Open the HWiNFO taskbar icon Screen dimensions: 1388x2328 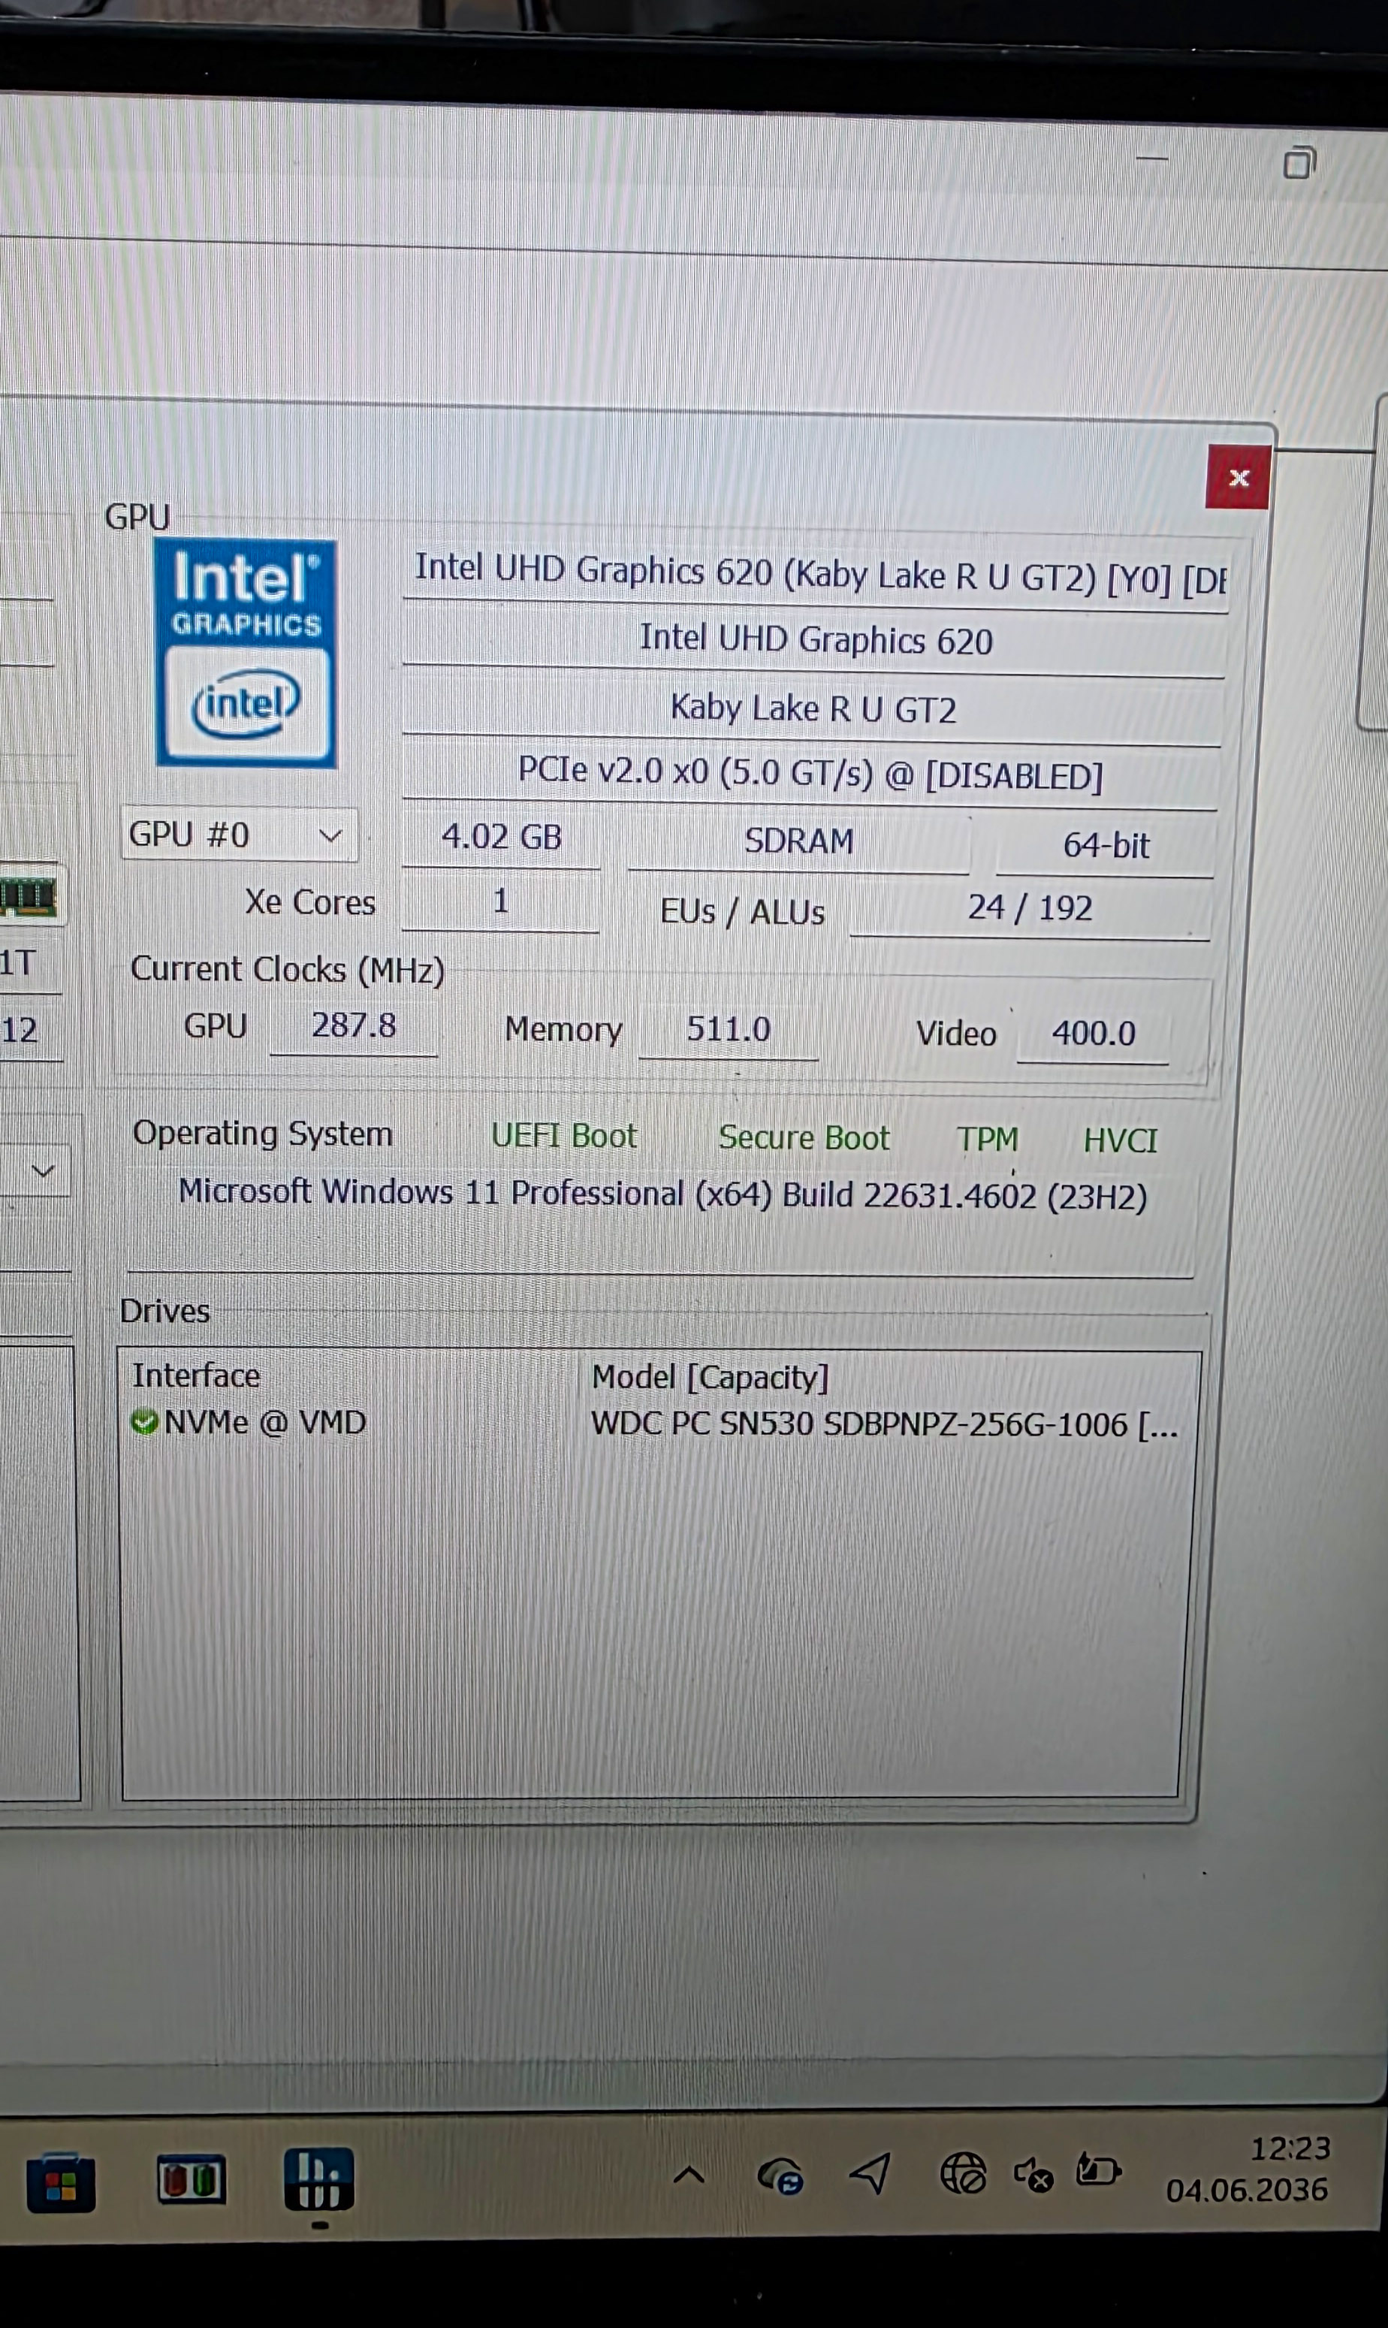pos(319,2179)
